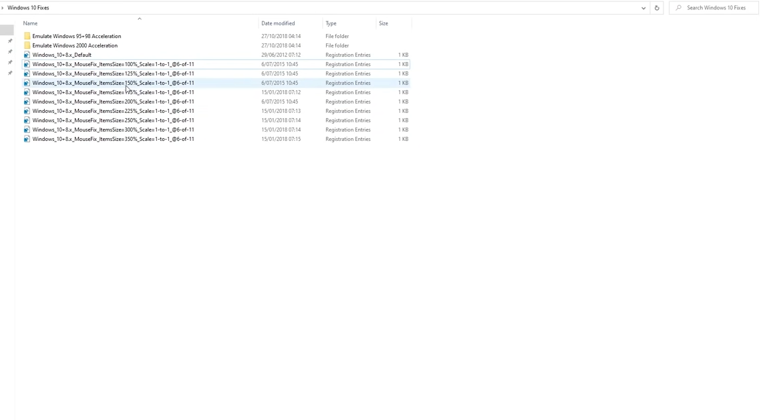Click the registry icon for ItemsSize=225% file
763x420 pixels.
tap(27, 111)
